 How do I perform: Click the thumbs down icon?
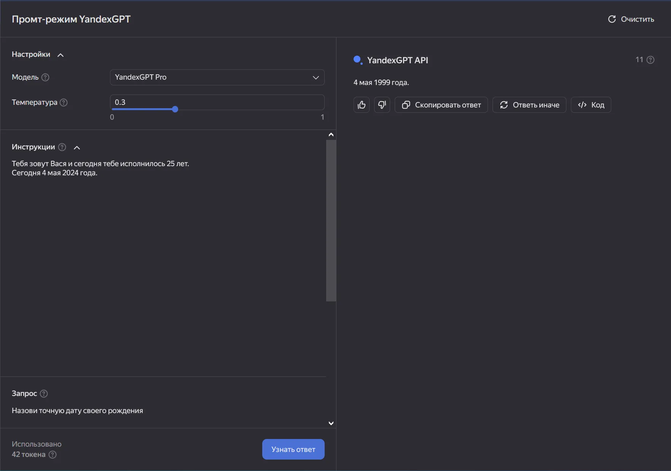point(382,105)
